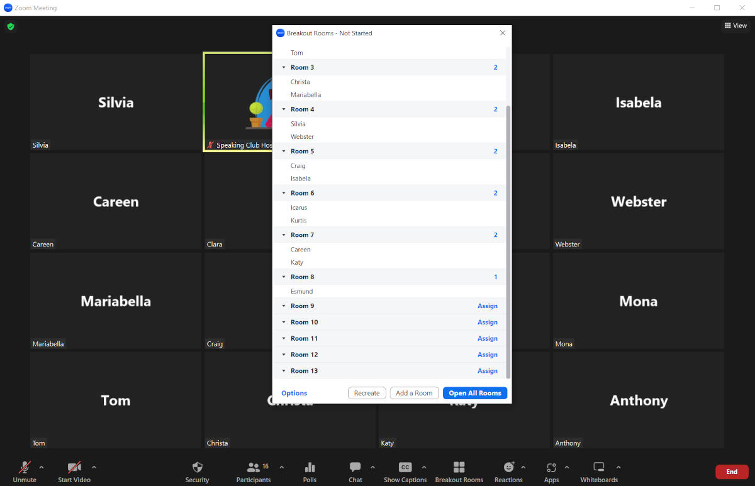The width and height of the screenshot is (755, 486).
Task: Open breakout room Options link
Action: [x=294, y=393]
